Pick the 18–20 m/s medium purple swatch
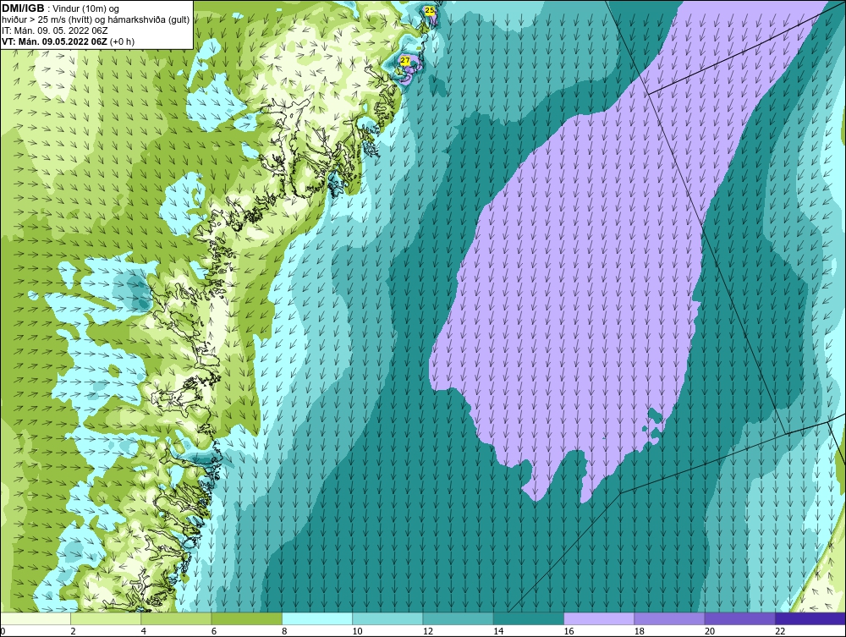 tap(669, 618)
